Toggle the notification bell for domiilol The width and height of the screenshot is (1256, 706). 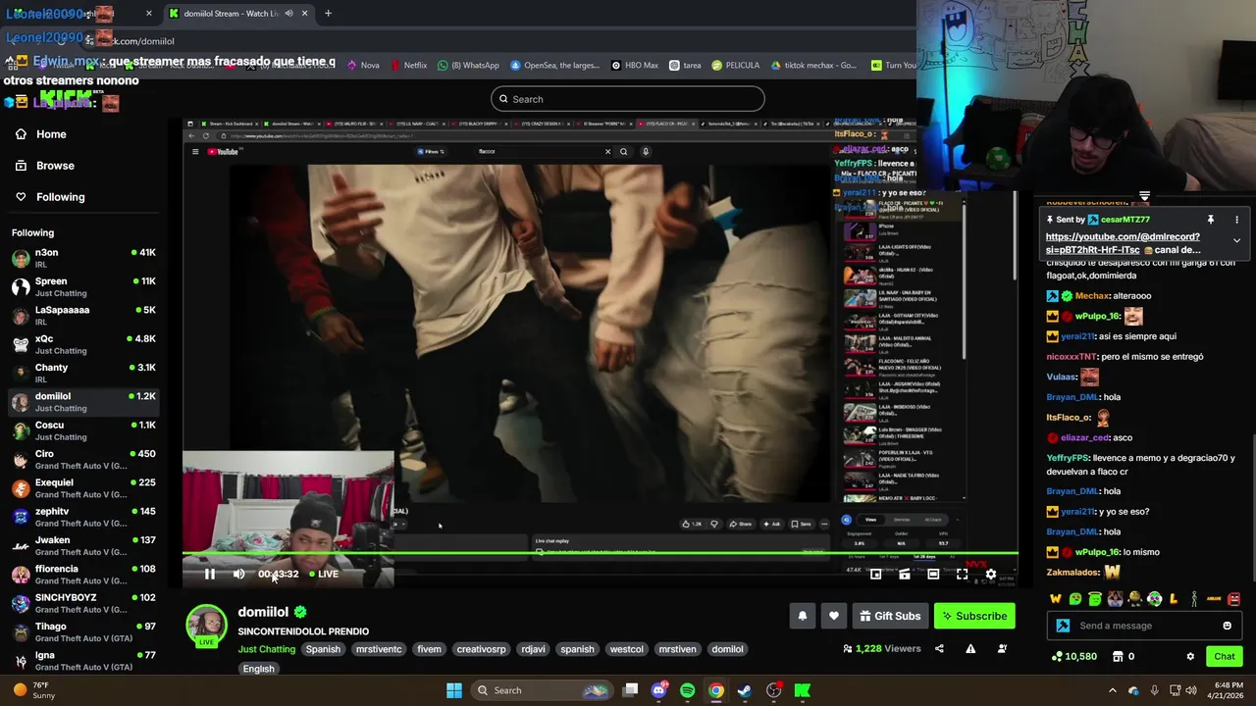(x=802, y=616)
